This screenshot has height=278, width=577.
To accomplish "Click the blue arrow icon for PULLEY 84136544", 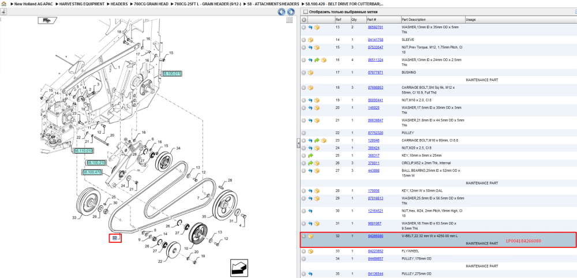I will pyautogui.click(x=310, y=274).
